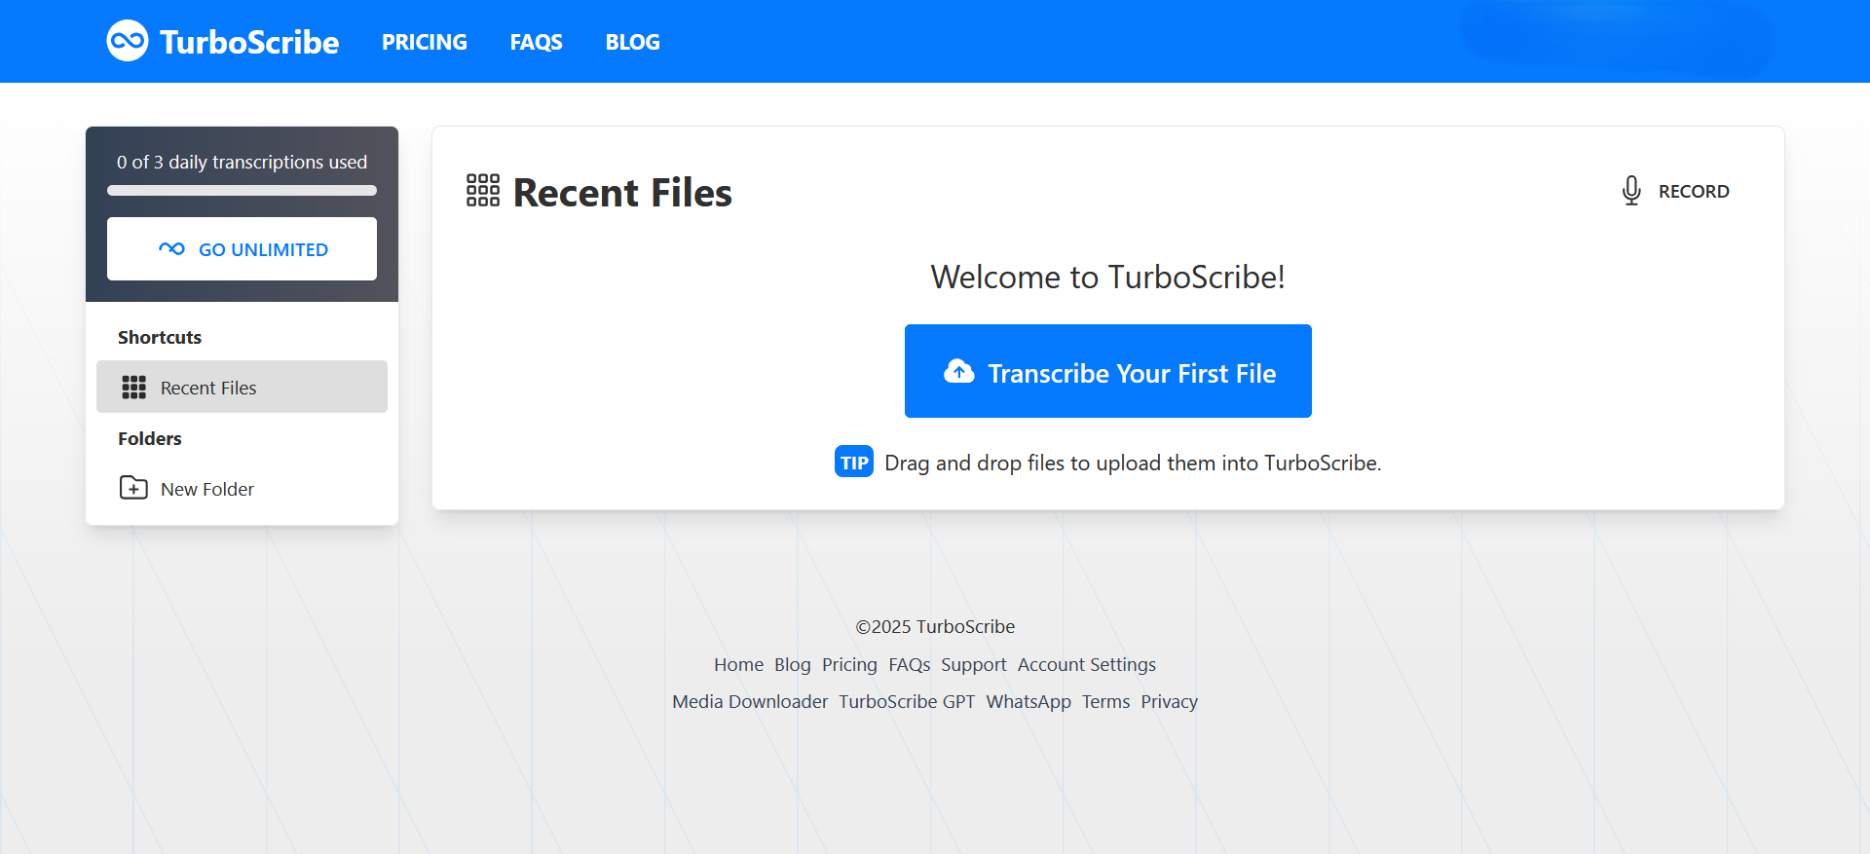Viewport: 1870px width, 854px height.
Task: Click the Recent Files grid icon in sidebar
Action: [x=133, y=388]
